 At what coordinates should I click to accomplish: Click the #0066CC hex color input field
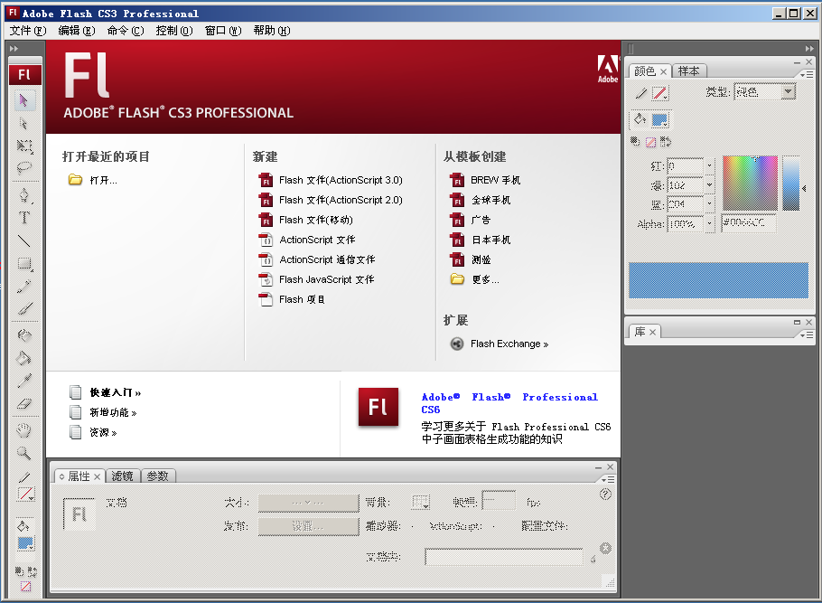click(749, 222)
